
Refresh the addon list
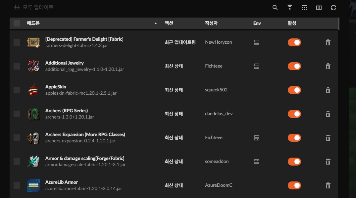click(x=333, y=8)
